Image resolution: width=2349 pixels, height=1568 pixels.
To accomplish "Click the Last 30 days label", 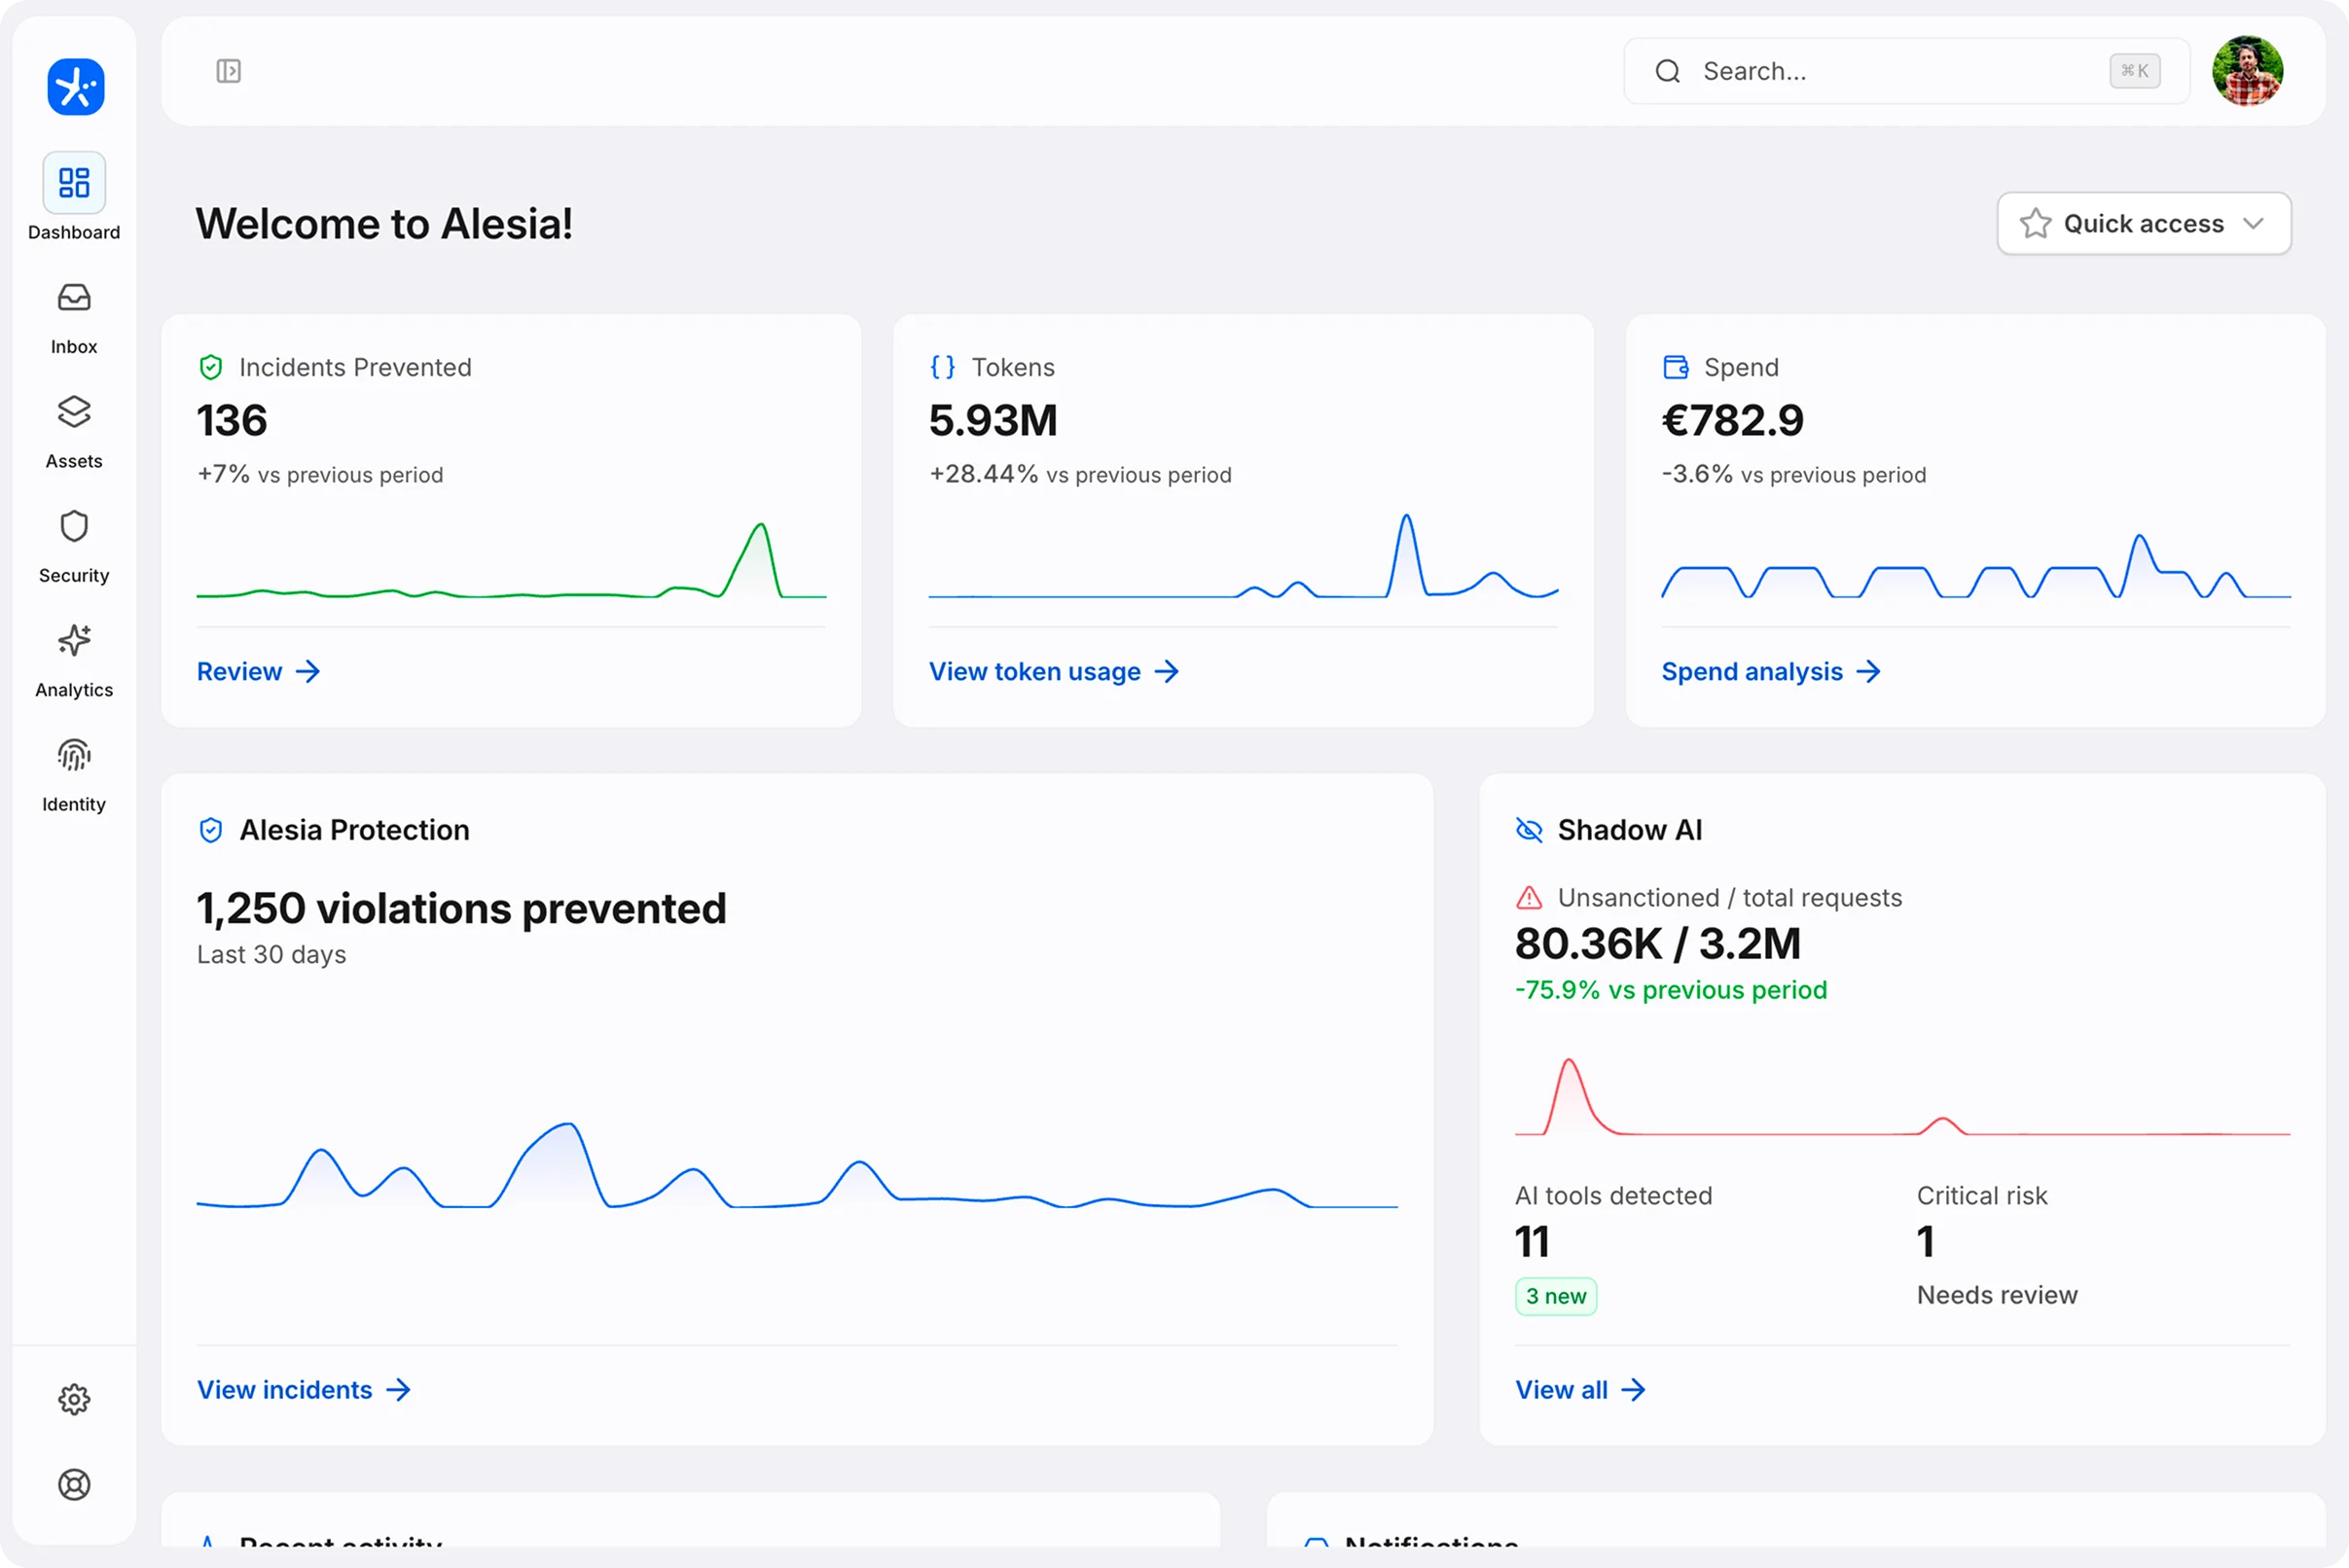I will pos(272,955).
